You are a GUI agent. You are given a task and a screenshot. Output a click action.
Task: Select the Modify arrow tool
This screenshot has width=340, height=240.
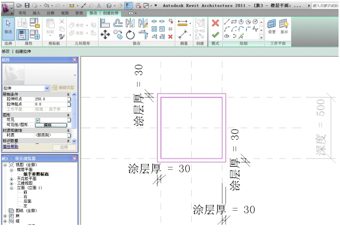[x=8, y=27]
